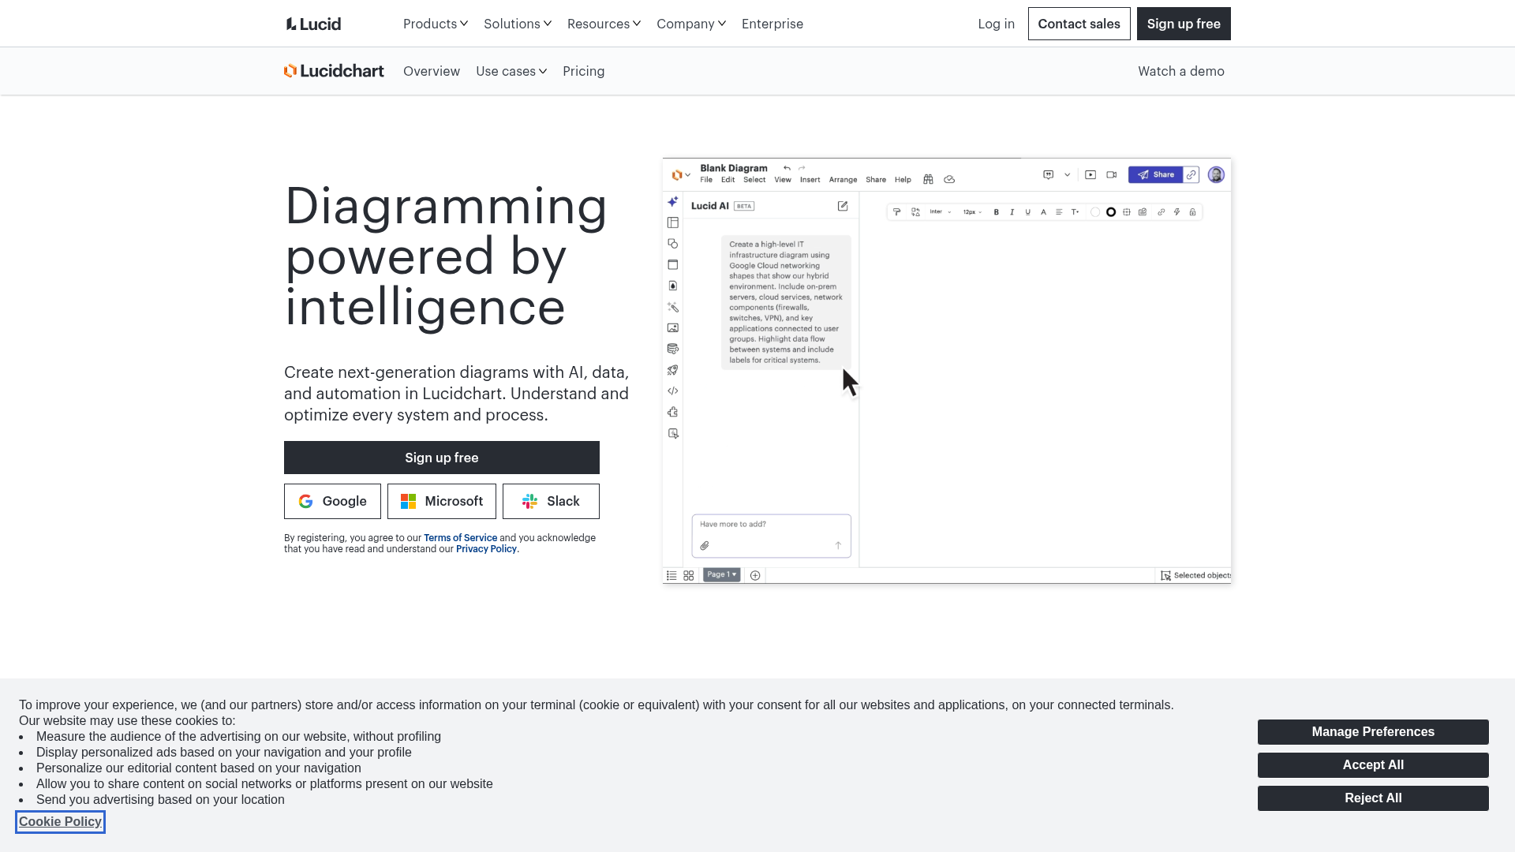
Task: Click the video camera icon
Action: point(1111,175)
